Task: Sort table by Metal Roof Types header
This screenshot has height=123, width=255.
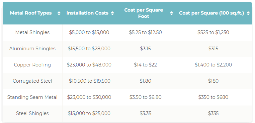Action: [x=31, y=13]
